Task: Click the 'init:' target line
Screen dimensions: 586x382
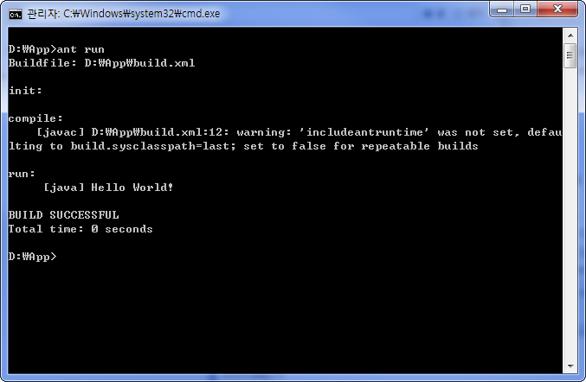Action: [x=25, y=91]
